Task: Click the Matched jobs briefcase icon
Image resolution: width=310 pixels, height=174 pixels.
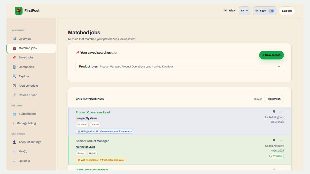Action: tap(14, 48)
